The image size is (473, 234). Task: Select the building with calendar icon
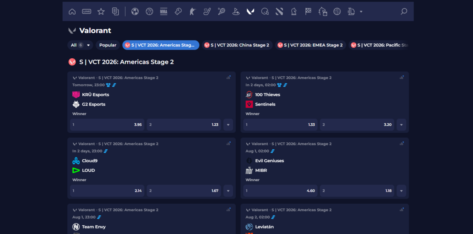tap(322, 11)
